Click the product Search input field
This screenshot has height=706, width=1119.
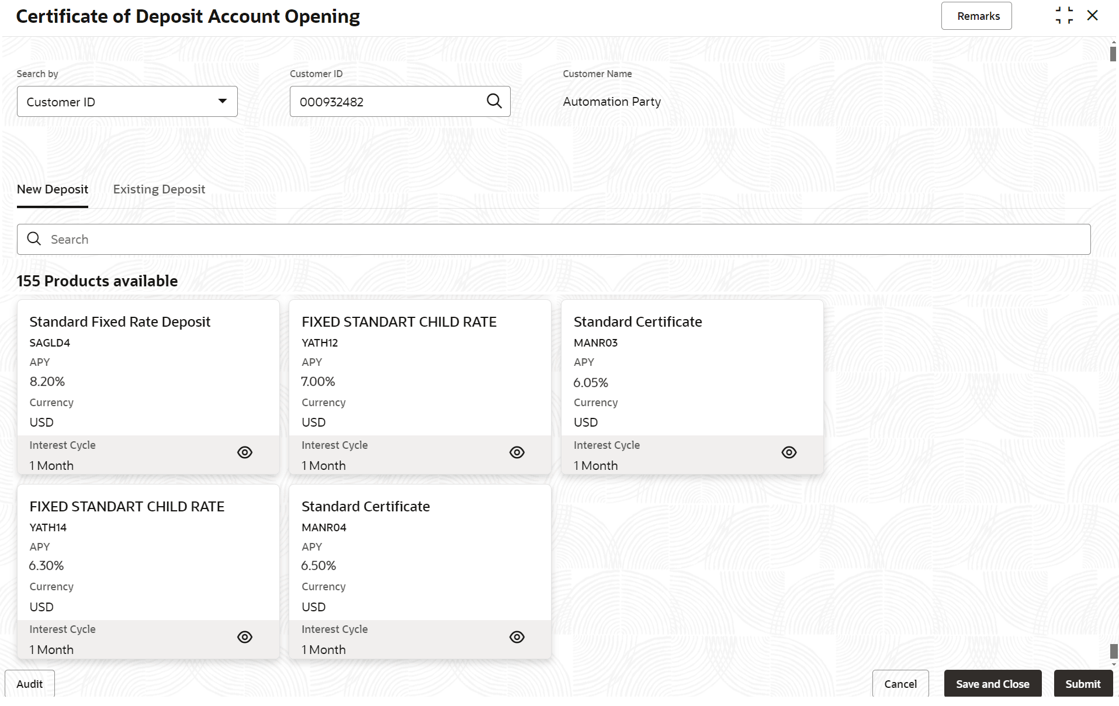click(561, 240)
